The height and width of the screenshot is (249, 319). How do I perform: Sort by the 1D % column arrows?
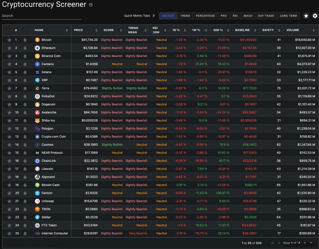pyautogui.click(x=185, y=30)
